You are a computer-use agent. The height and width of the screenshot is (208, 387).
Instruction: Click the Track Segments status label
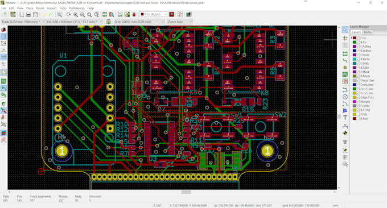(x=40, y=197)
